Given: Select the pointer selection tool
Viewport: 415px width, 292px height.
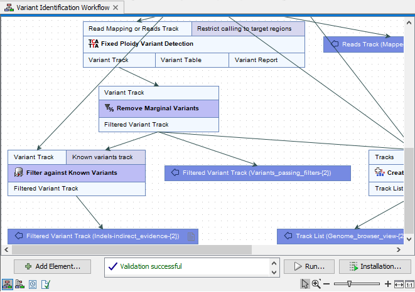Looking at the screenshot, I should pyautogui.click(x=305, y=284).
